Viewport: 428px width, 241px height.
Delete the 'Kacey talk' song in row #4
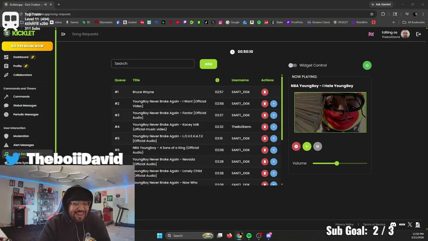264,127
